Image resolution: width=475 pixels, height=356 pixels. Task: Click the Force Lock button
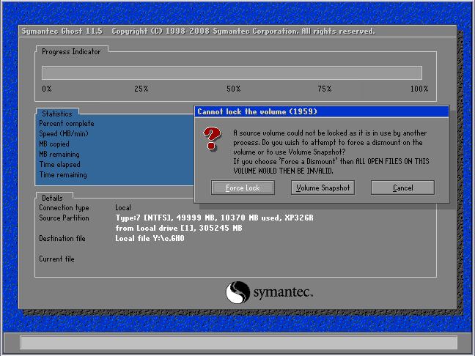pyautogui.click(x=243, y=188)
